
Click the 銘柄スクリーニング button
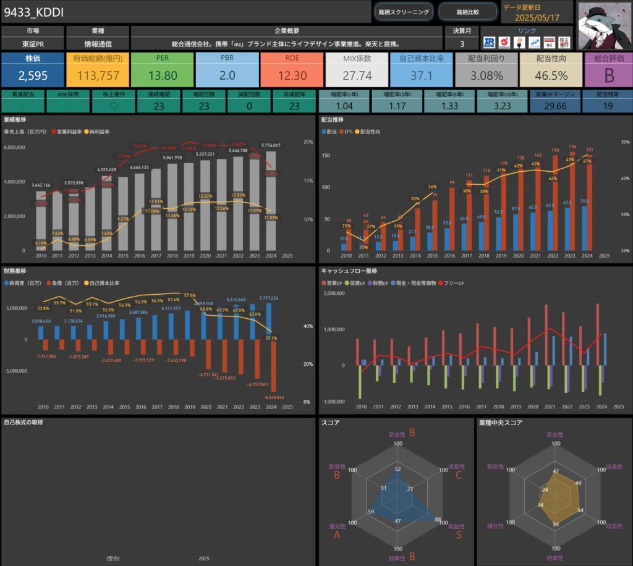coord(404,12)
